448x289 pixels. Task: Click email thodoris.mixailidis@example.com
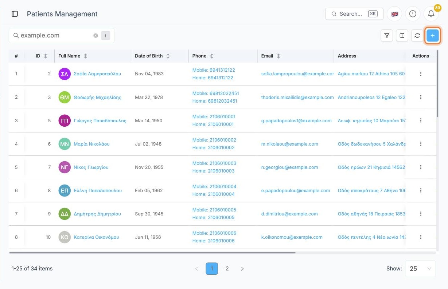[x=297, y=97]
